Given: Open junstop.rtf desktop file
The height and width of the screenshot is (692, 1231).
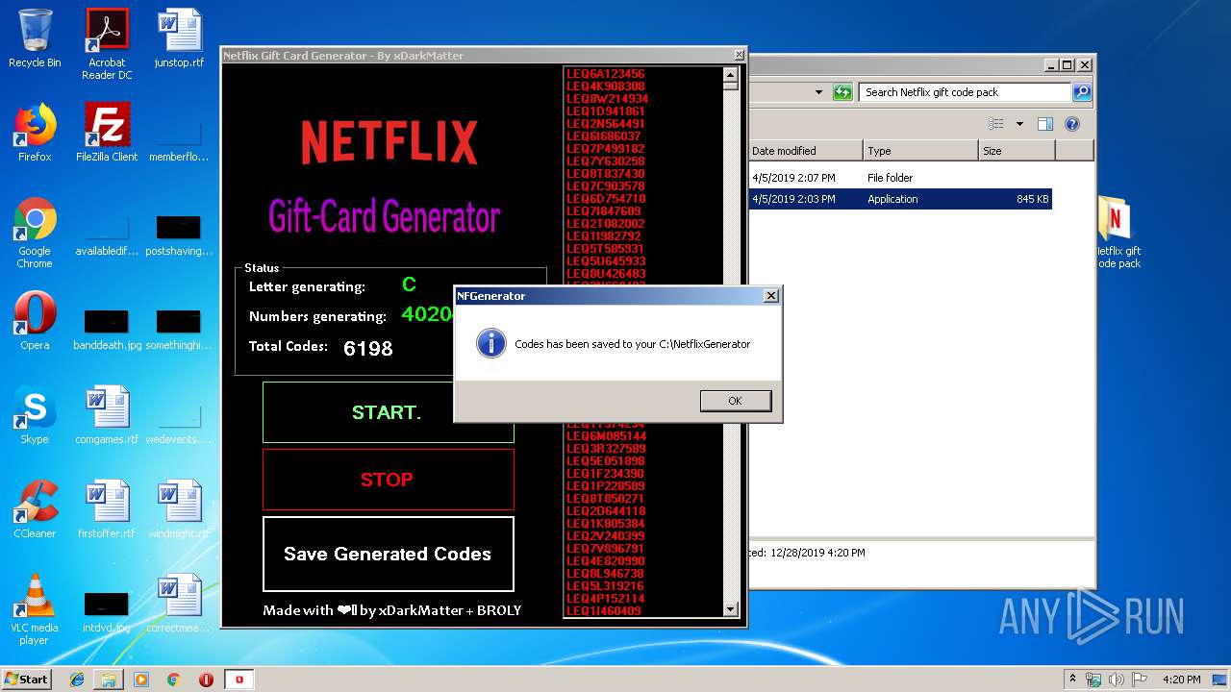Looking at the screenshot, I should tap(180, 38).
